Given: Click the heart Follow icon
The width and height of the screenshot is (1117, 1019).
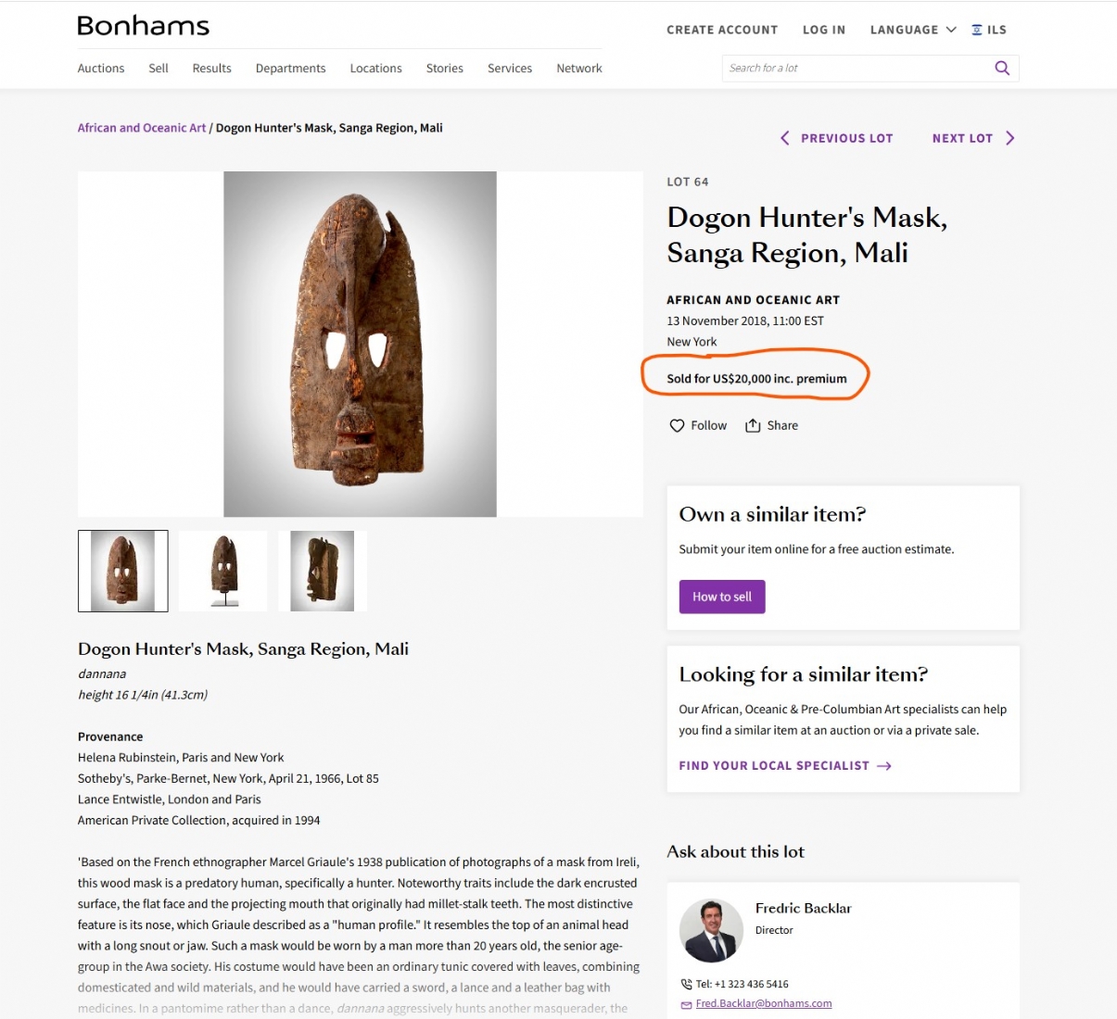Looking at the screenshot, I should pos(677,425).
